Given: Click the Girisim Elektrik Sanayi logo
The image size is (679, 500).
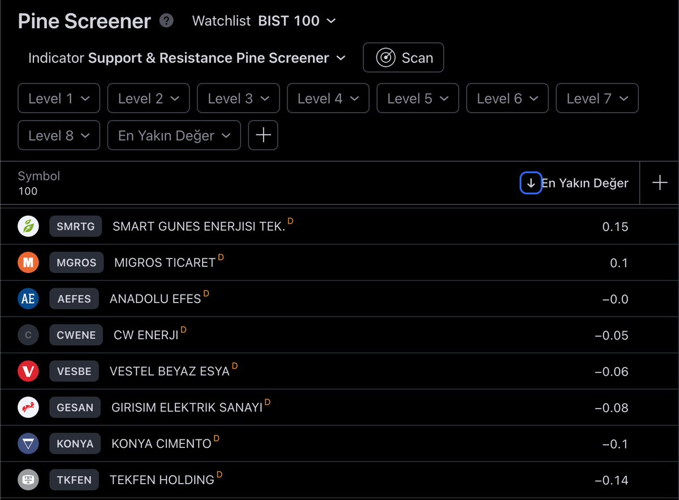Looking at the screenshot, I should tap(28, 407).
